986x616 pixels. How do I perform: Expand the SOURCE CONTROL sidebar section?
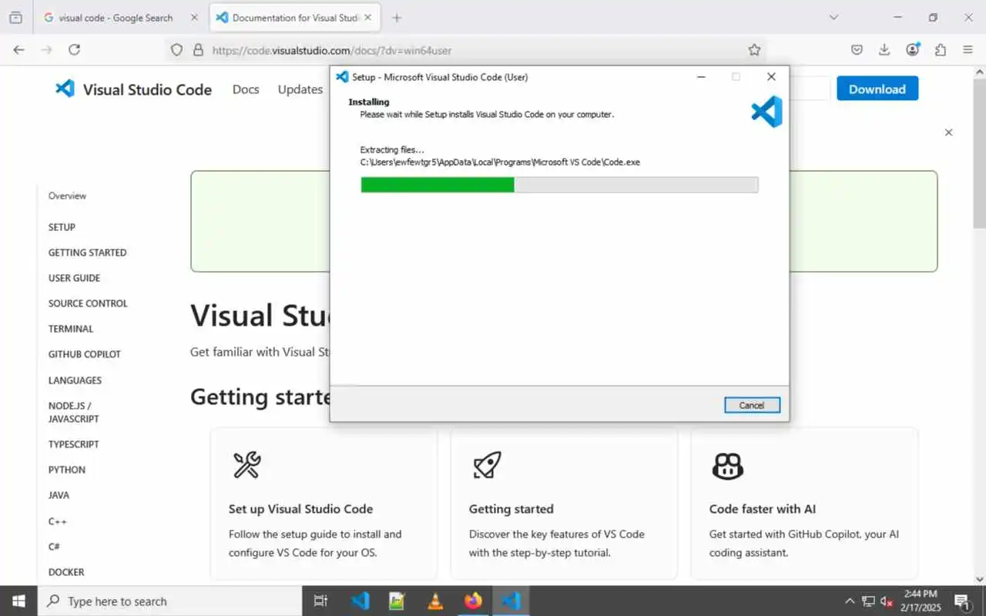88,303
